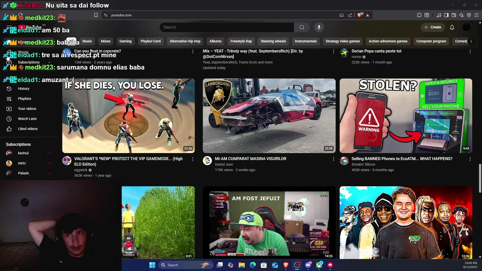Screen dimensions: 482x271
Task: Open the Windows Start menu
Action: click(x=152, y=265)
